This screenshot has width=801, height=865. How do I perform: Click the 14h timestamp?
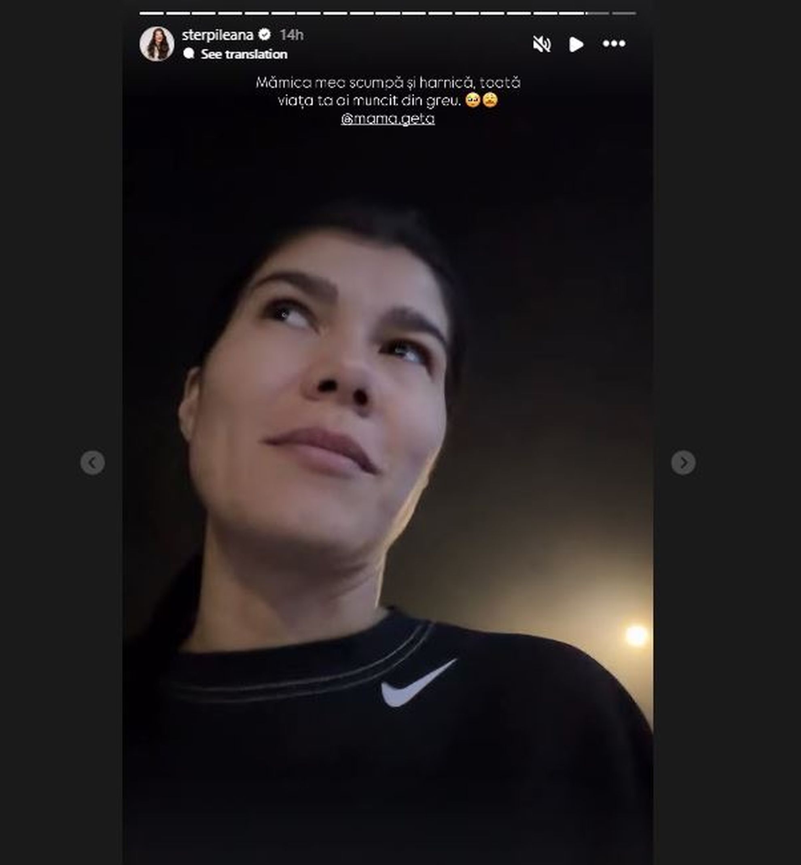click(x=291, y=35)
